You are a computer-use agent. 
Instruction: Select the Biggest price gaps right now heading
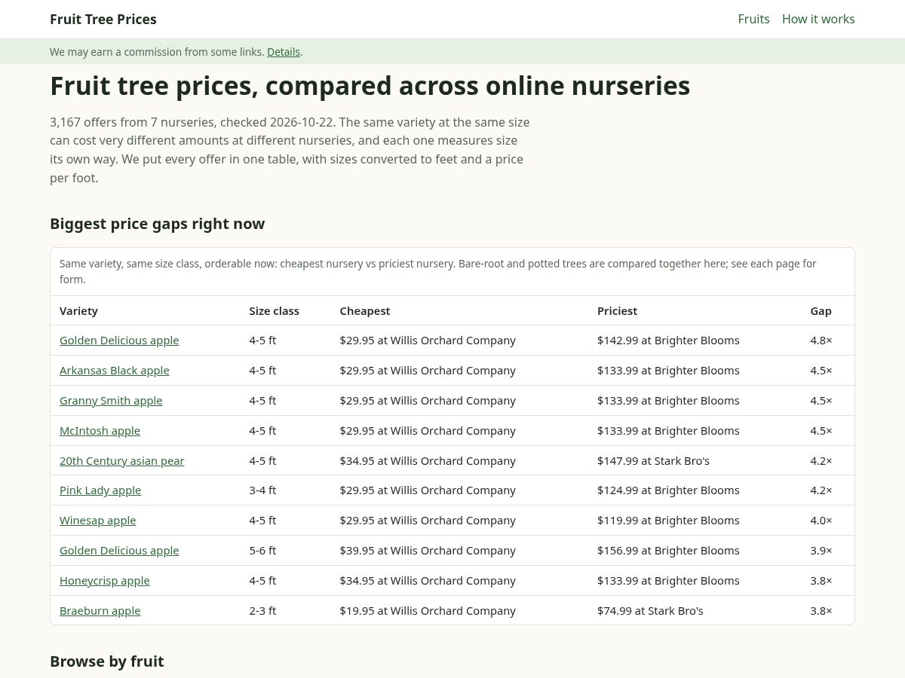pos(157,224)
